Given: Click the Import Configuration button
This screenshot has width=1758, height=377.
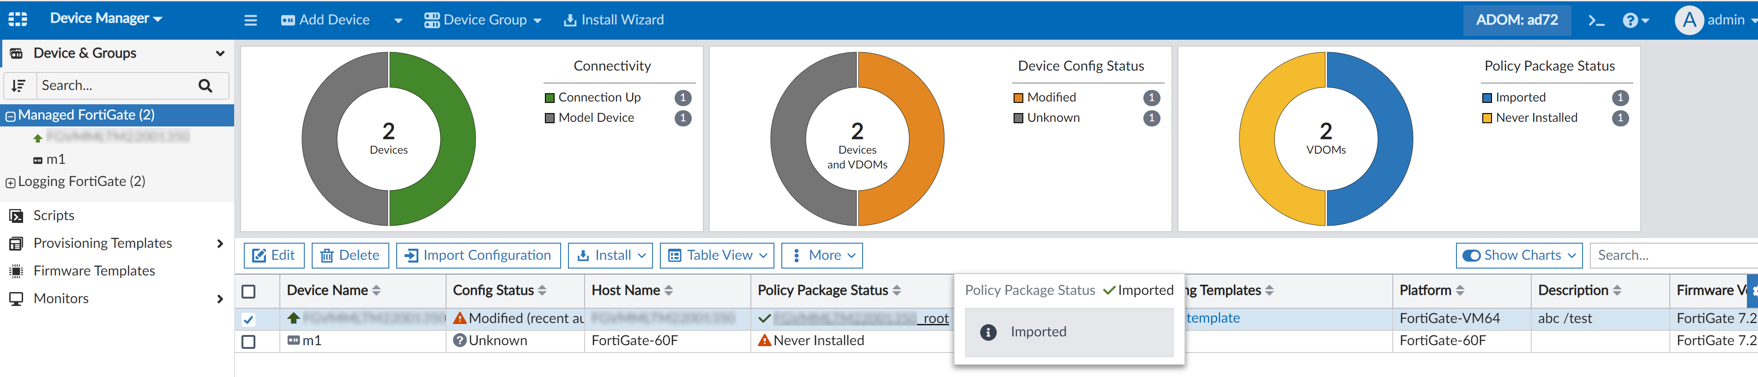Looking at the screenshot, I should coord(478,256).
